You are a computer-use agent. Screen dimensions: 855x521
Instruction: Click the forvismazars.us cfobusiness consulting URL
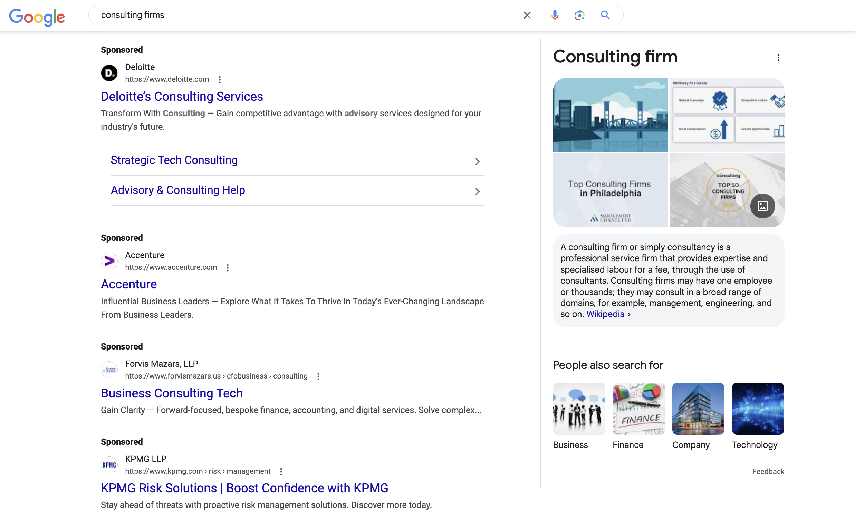point(216,376)
